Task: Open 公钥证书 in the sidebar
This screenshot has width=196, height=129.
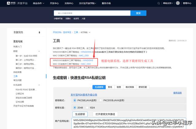Action: [20, 93]
